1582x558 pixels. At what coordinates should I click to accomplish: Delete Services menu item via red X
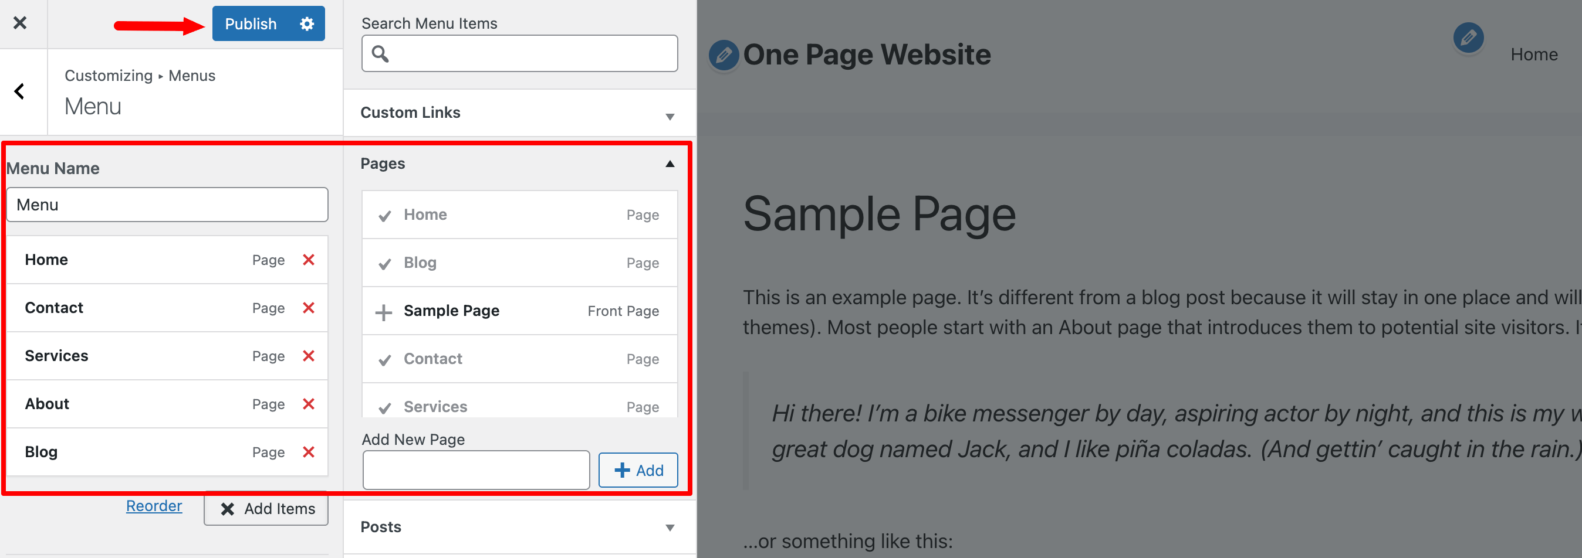click(x=309, y=356)
